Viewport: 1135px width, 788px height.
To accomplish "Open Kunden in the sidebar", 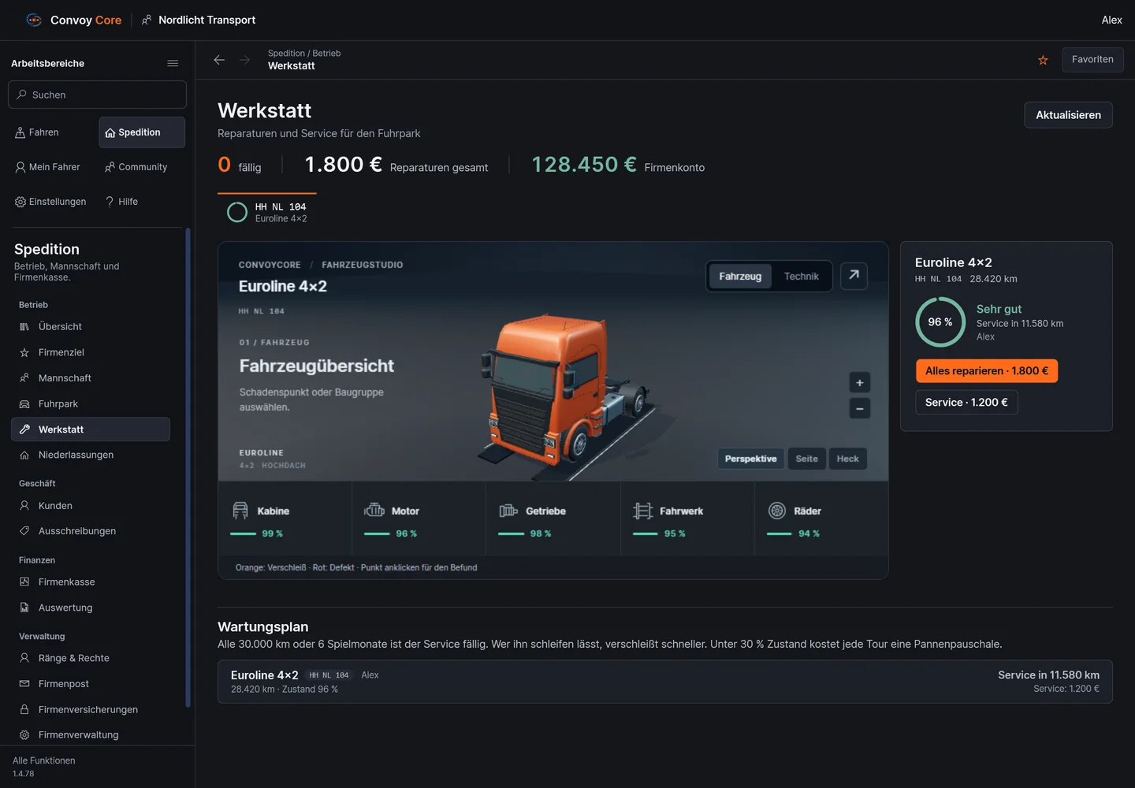I will (x=91, y=506).
